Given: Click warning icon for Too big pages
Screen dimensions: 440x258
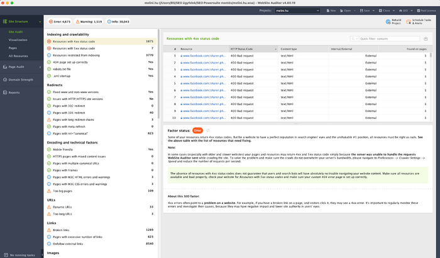Looking at the screenshot, I should pos(49,191).
